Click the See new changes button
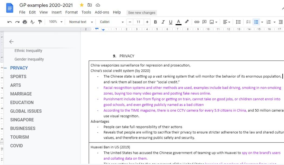Viewport: 284px width, 165px height. pyautogui.click(x=142, y=13)
